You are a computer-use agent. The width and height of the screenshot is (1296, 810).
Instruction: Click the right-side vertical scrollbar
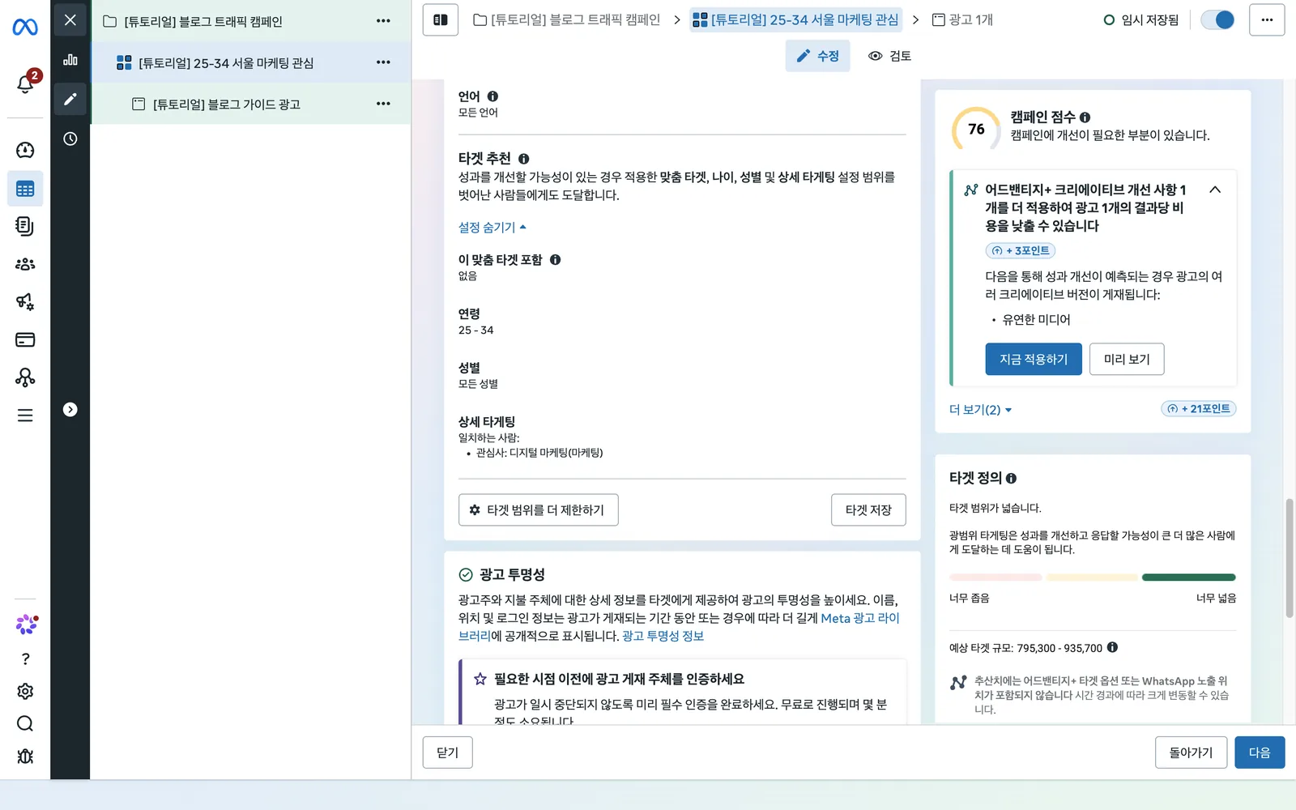1290,559
